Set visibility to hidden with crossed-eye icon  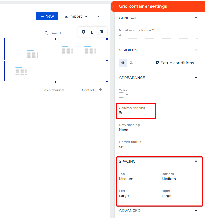131,63
